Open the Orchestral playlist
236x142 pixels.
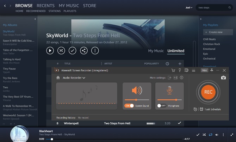[209, 58]
